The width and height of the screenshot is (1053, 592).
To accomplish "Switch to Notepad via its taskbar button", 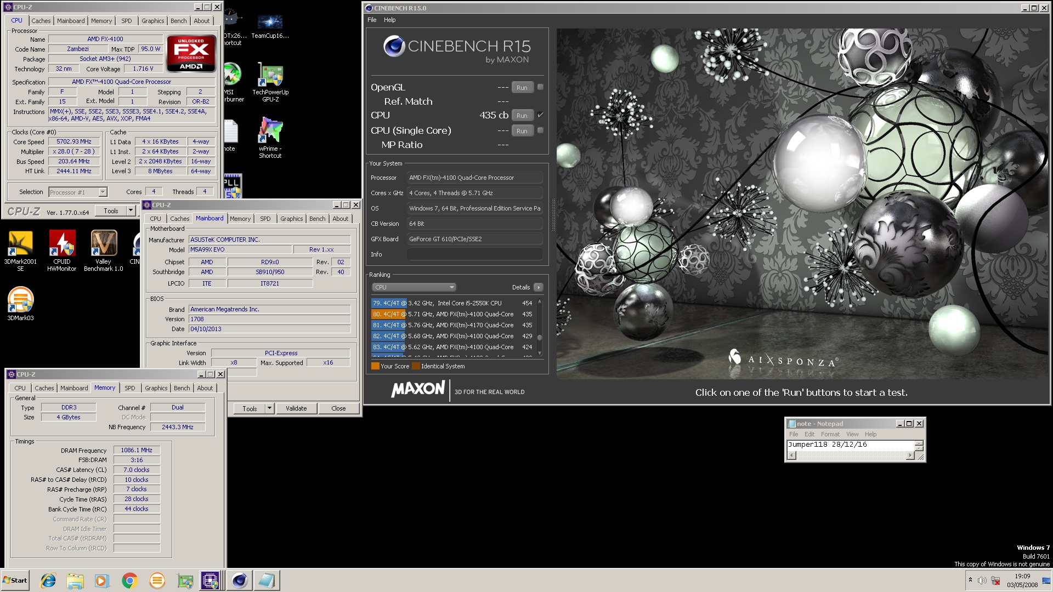I will point(267,580).
